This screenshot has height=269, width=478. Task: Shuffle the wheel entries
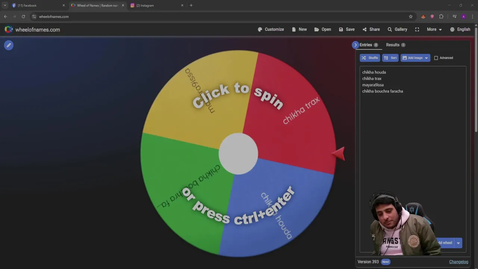(370, 58)
